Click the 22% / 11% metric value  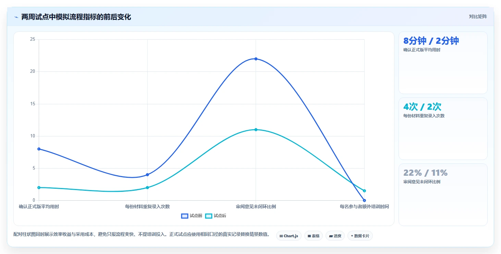(425, 173)
